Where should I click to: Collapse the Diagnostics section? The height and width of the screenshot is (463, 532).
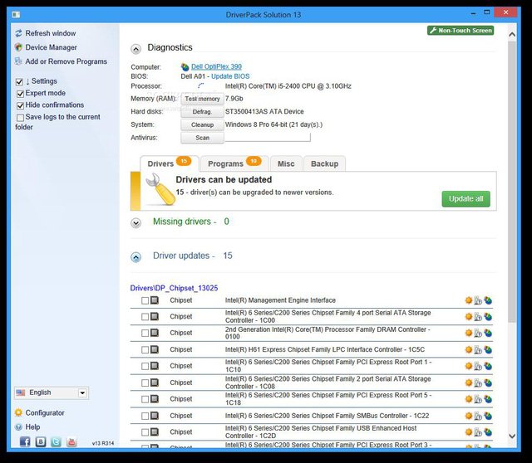136,48
